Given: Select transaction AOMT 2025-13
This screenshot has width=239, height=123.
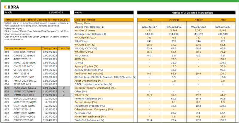Looking at the screenshot, I should pyautogui.click(x=23, y=59).
